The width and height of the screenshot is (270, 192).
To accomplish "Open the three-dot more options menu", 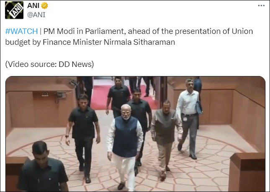I will (261, 6).
